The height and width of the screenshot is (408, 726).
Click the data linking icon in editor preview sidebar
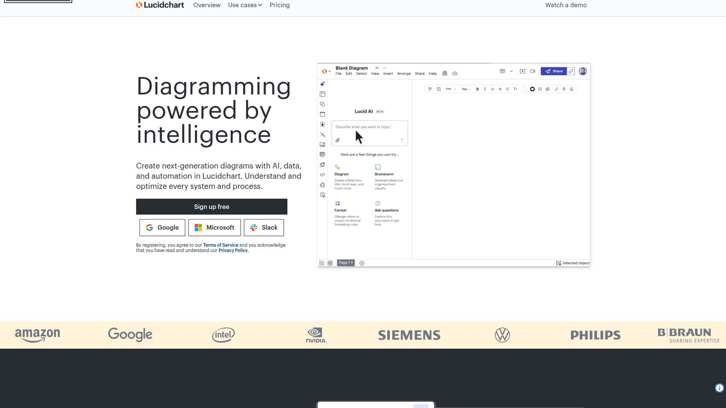322,154
